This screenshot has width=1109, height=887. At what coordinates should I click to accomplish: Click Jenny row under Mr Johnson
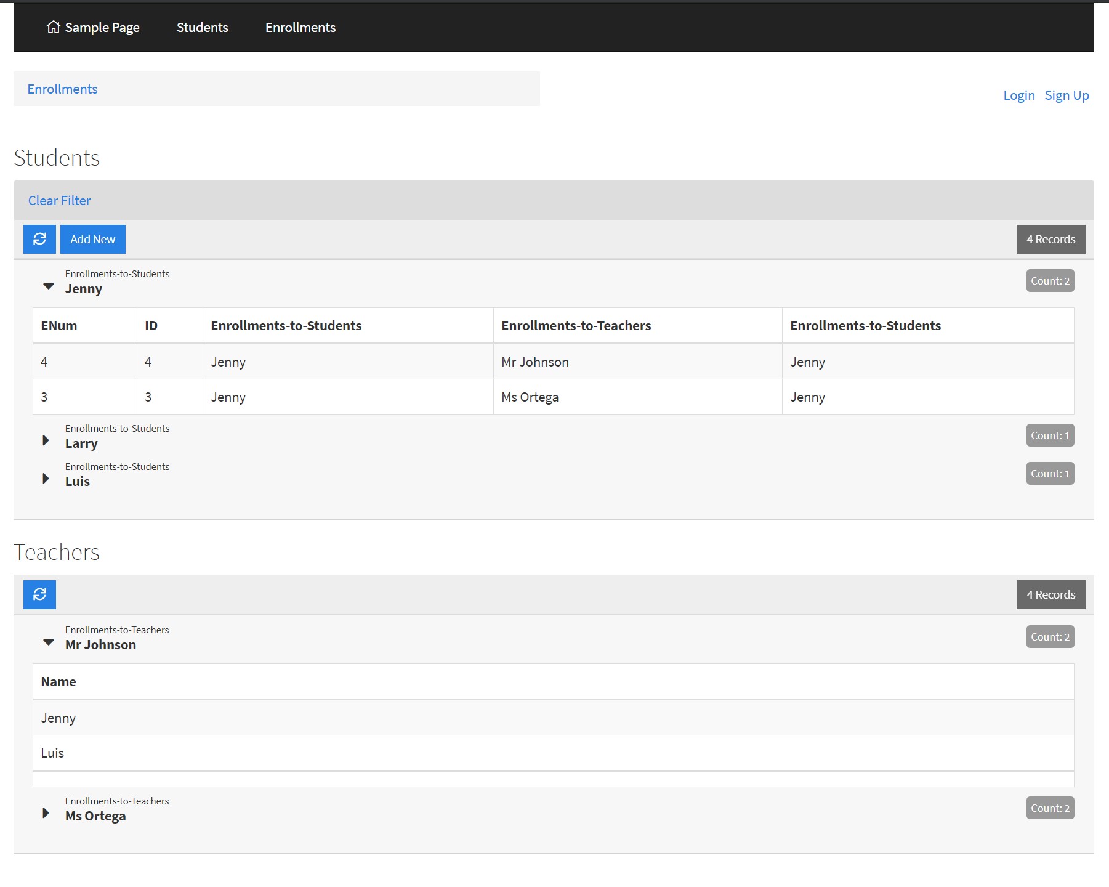[x=554, y=718]
